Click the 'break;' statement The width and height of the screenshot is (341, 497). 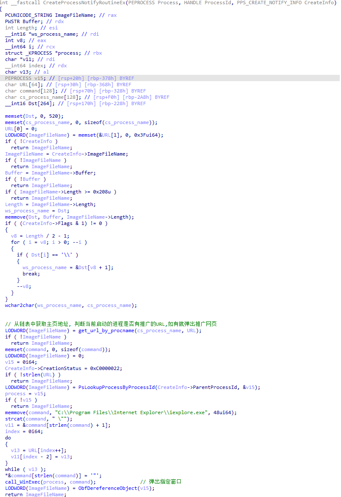pos(31,274)
